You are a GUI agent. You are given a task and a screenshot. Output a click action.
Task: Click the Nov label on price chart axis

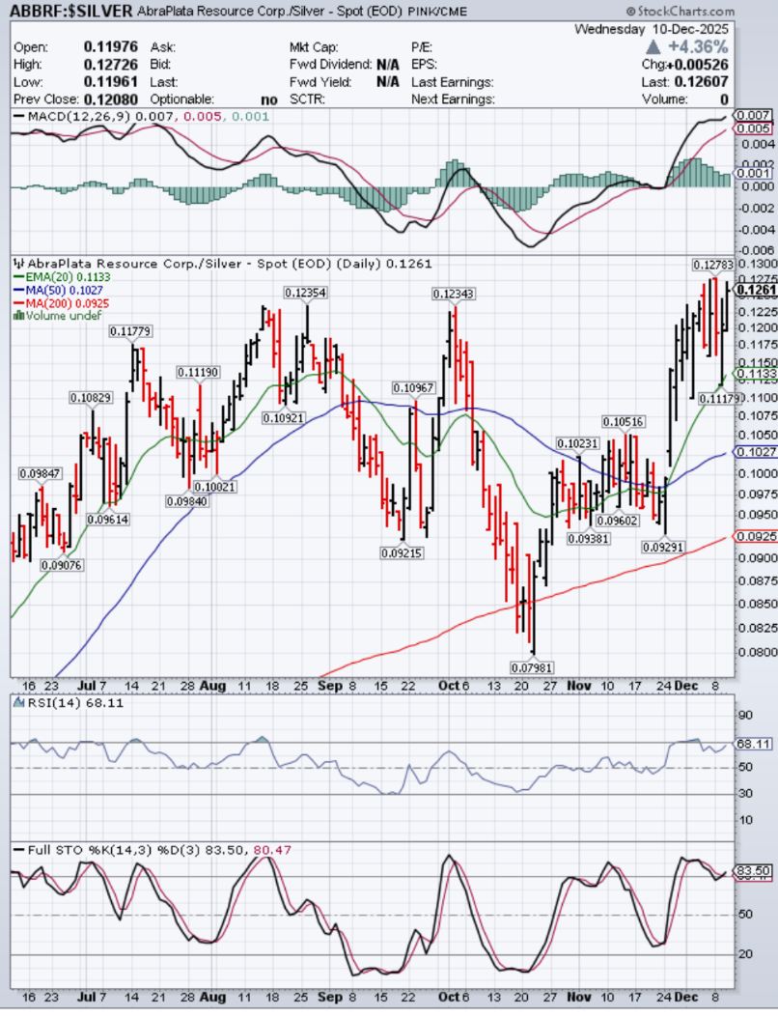(x=578, y=687)
